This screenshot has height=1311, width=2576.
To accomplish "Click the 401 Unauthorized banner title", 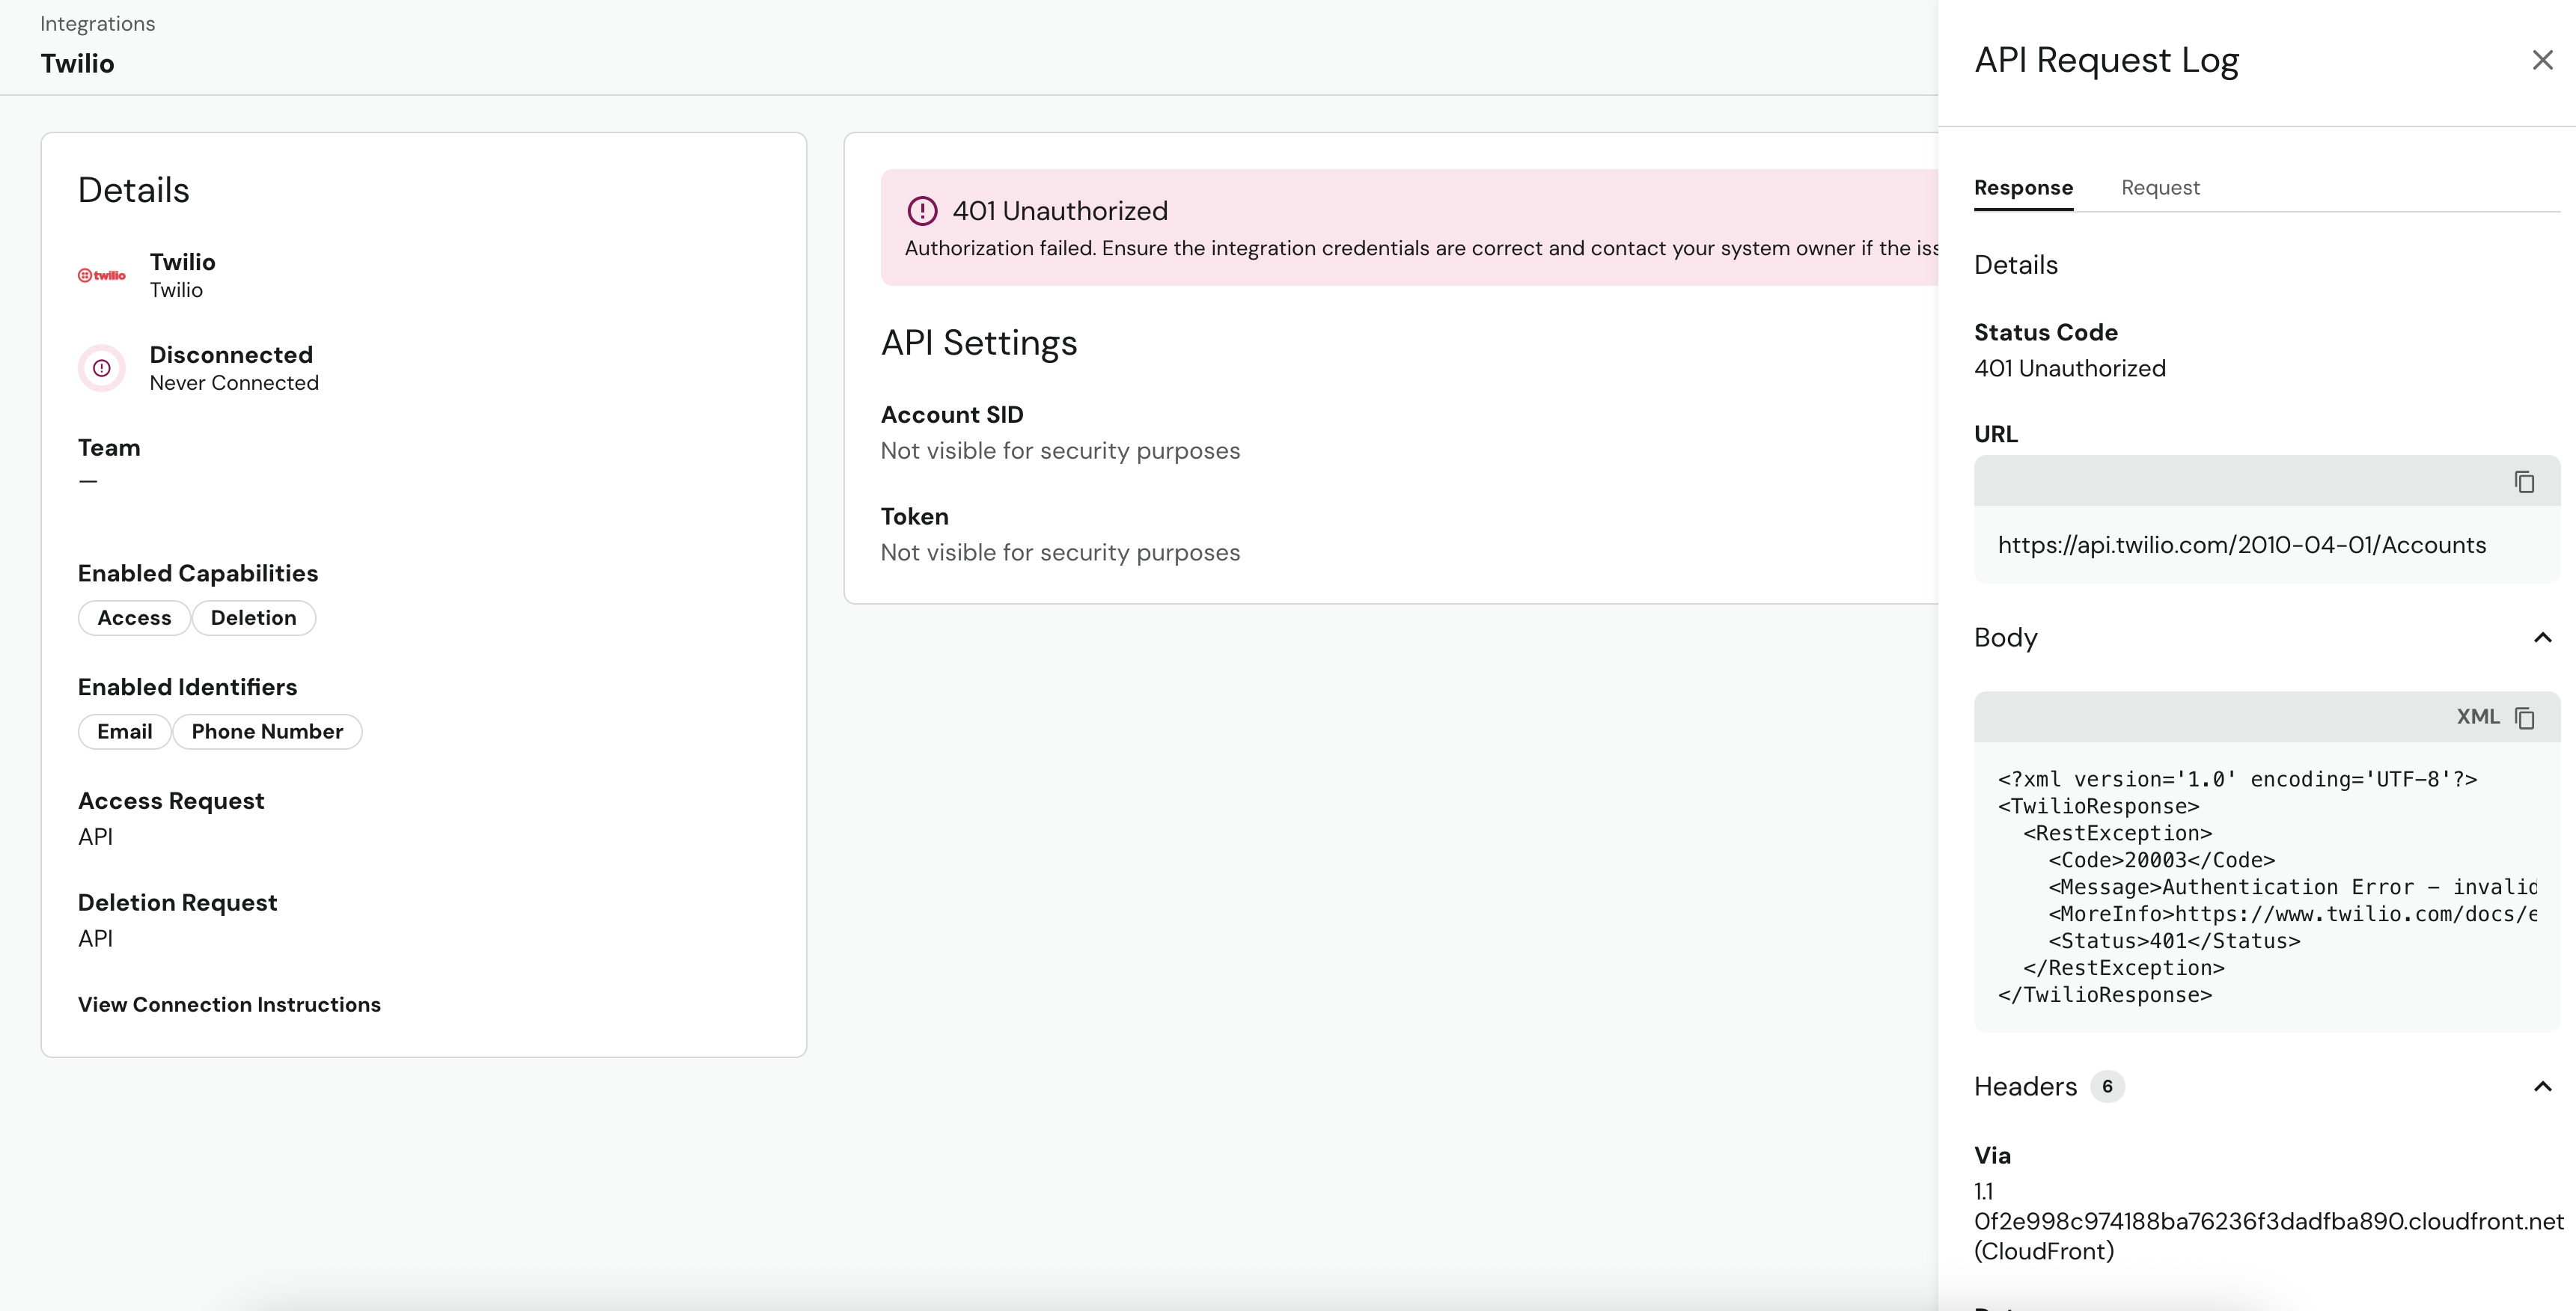I will pos(1060,211).
